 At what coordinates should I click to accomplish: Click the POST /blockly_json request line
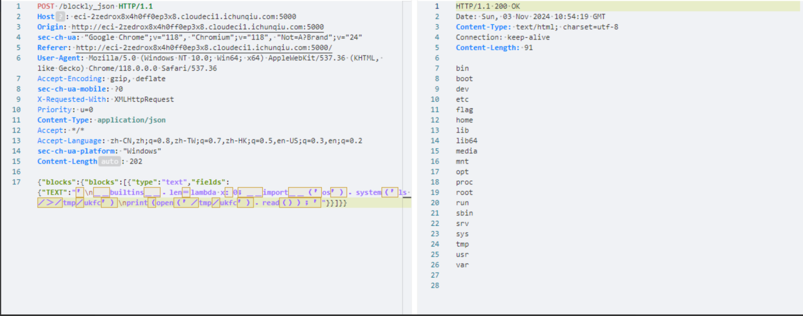(95, 6)
